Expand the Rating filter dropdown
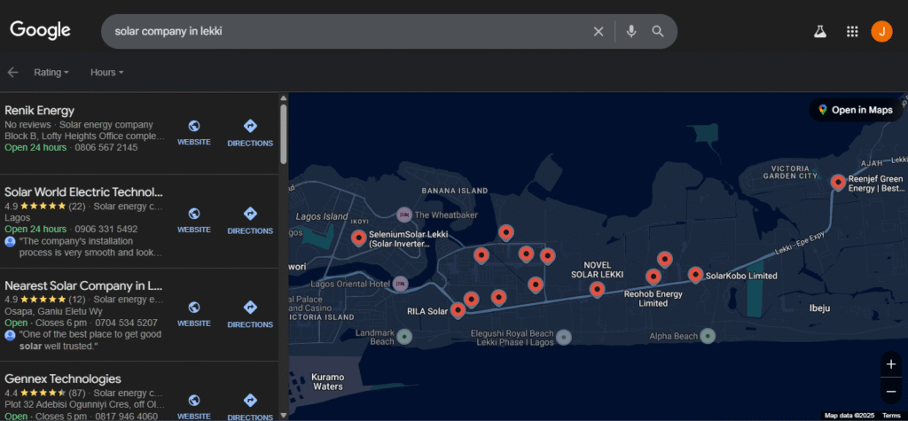 (x=52, y=73)
